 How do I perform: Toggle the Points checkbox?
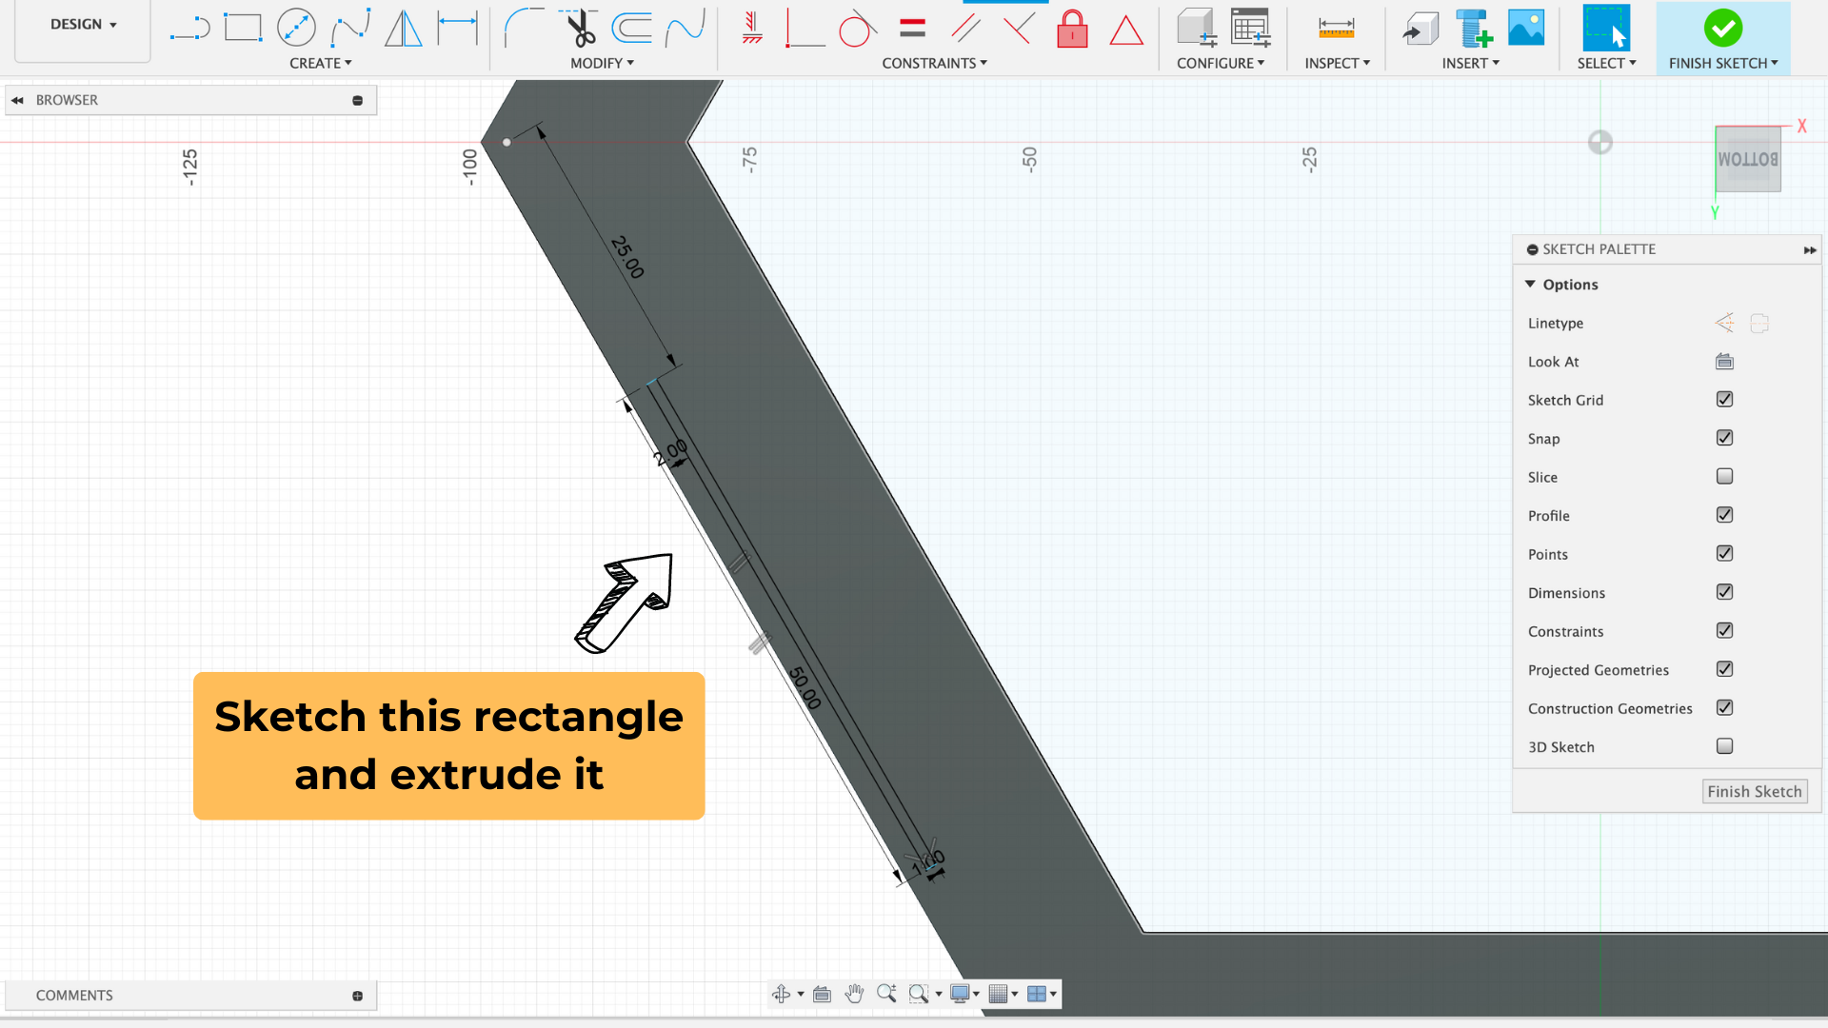click(x=1724, y=554)
